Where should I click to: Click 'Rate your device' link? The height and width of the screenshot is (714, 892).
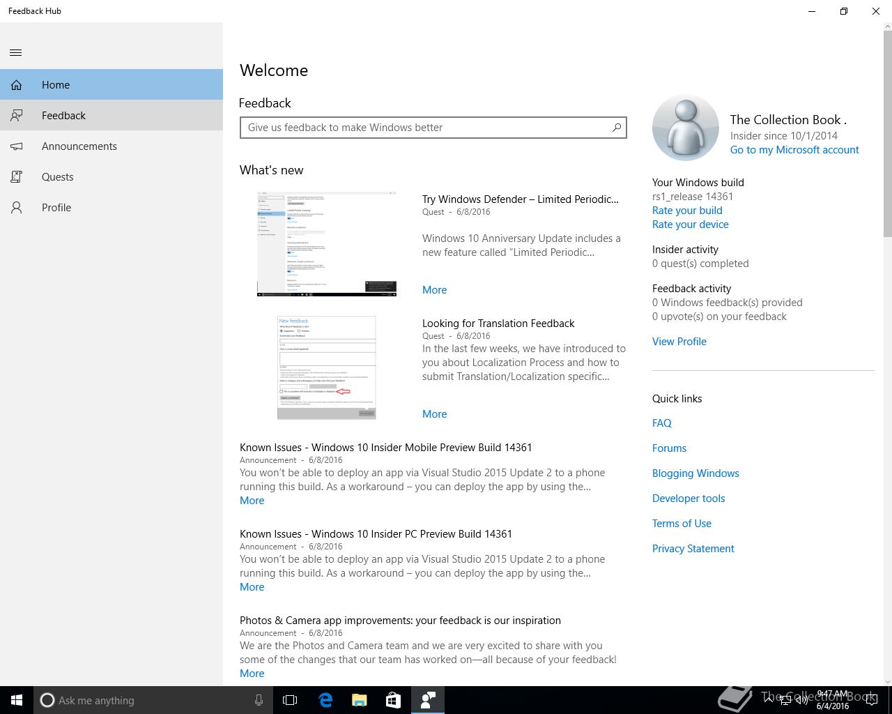click(691, 225)
